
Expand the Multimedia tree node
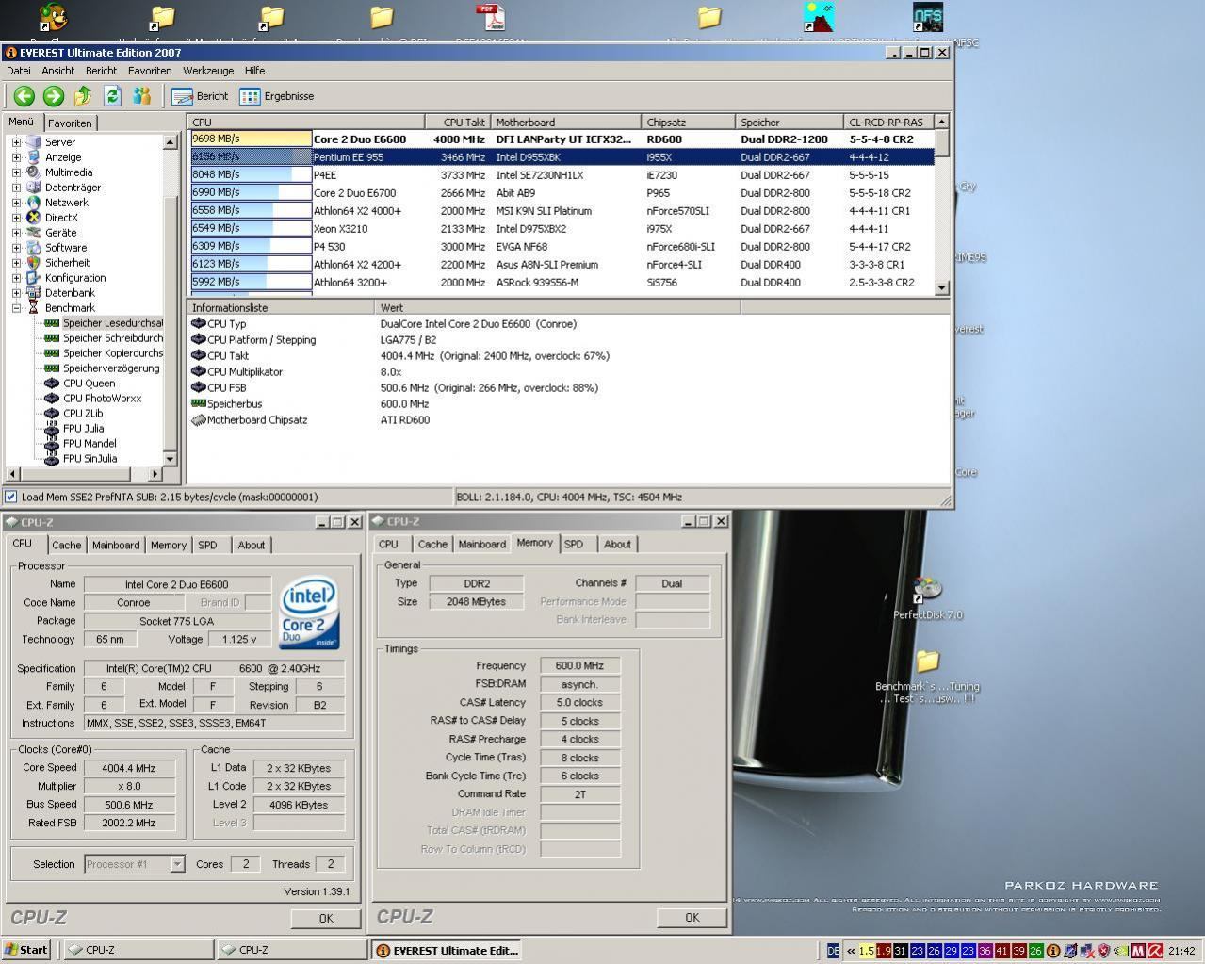16,172
